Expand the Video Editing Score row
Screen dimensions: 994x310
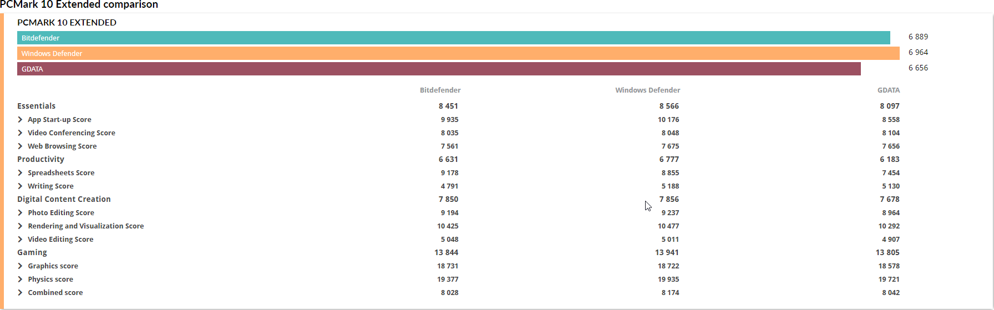coord(20,240)
